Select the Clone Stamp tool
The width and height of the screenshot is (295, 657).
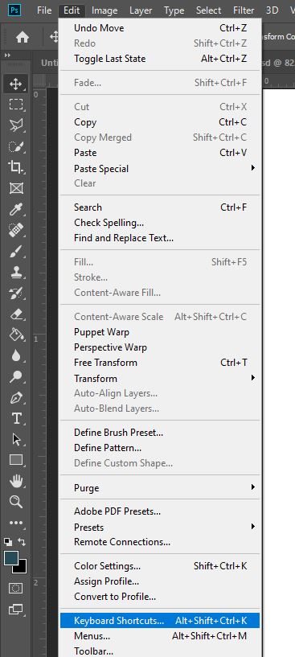pos(16,273)
